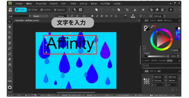189x98 pixels.
Task: Open the 100 % opacity dropdown
Action: click(178, 56)
